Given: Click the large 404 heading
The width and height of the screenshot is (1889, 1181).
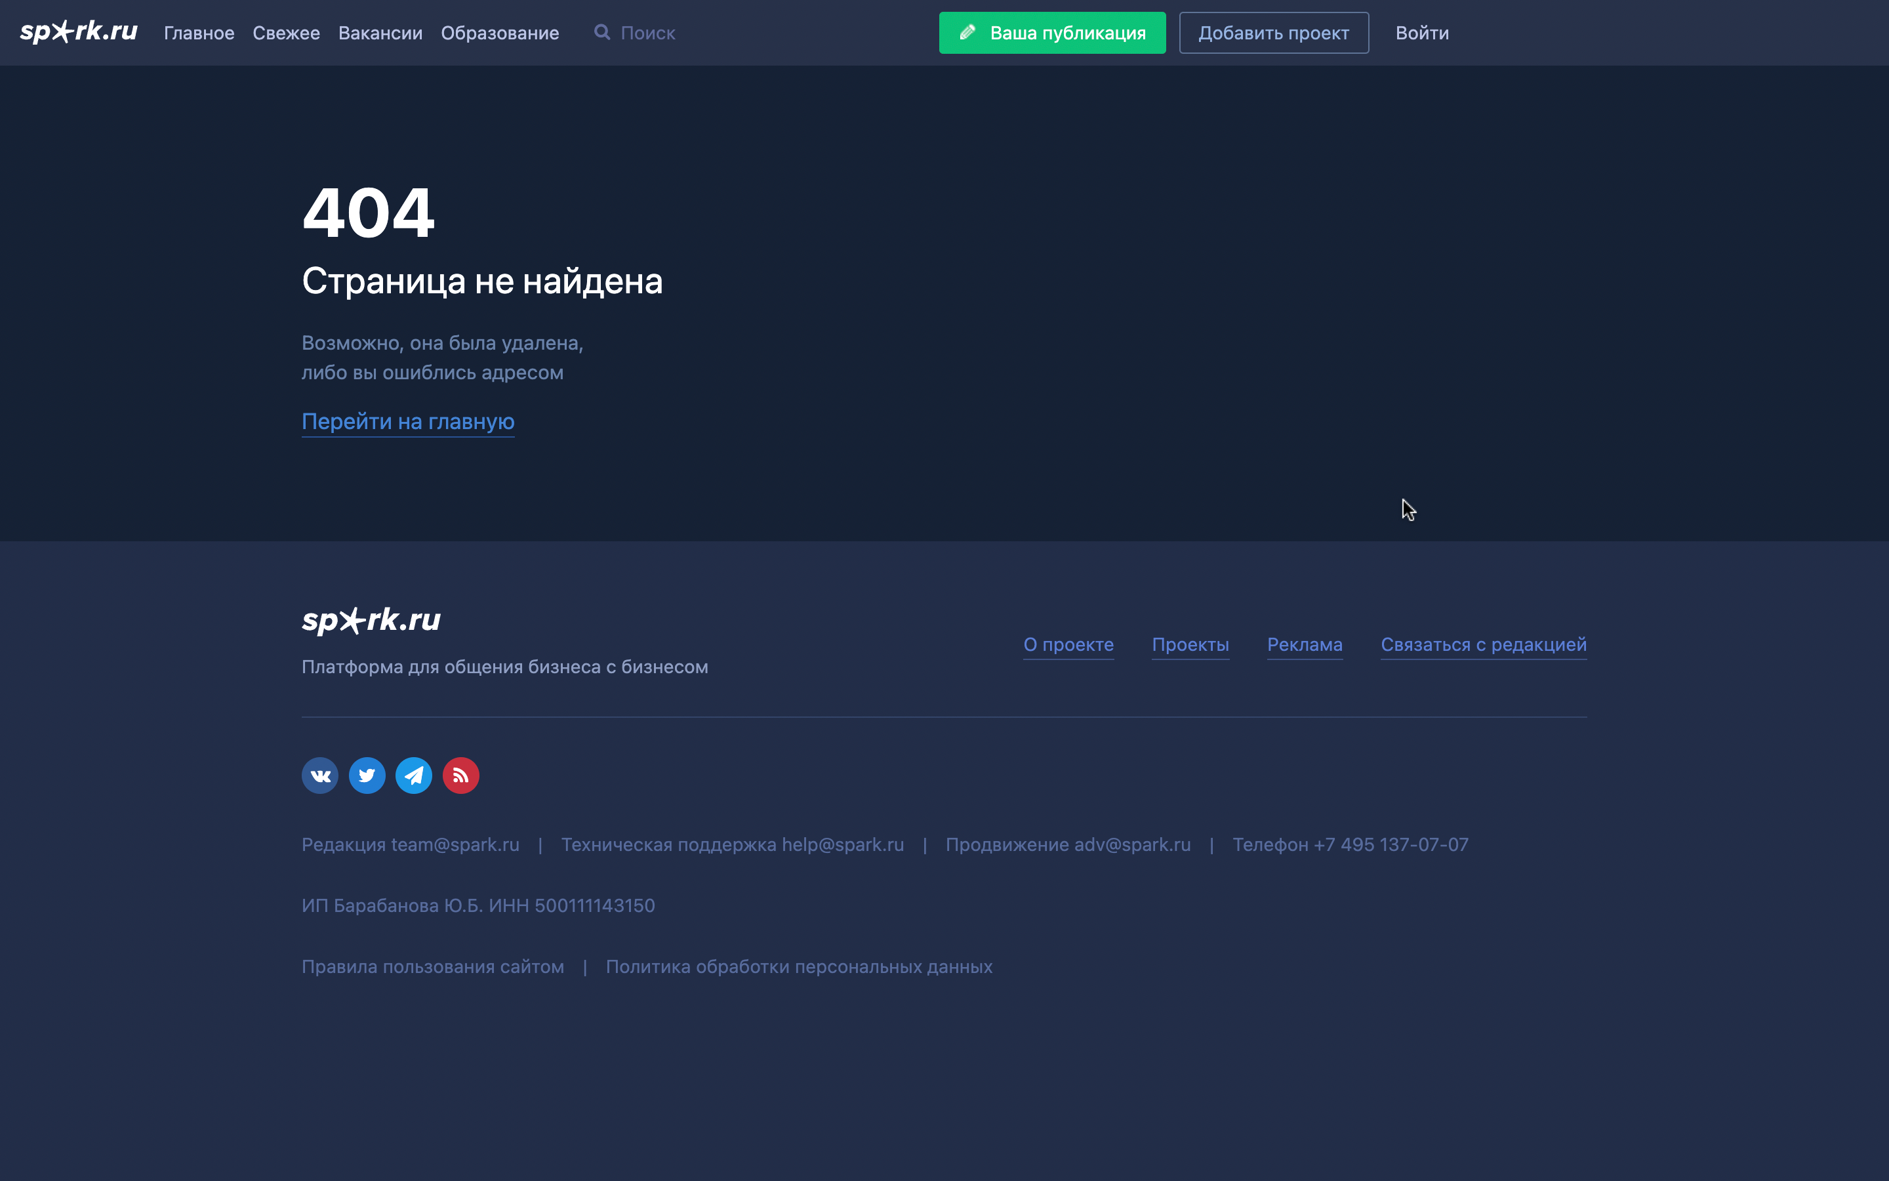Looking at the screenshot, I should pyautogui.click(x=369, y=213).
